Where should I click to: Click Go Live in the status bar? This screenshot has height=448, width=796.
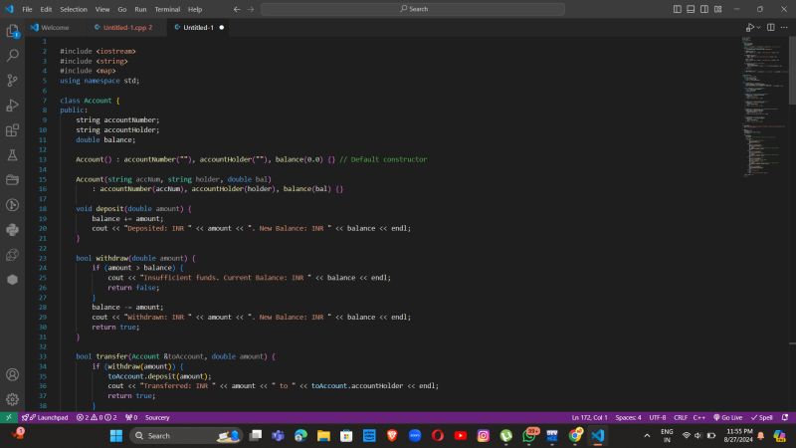click(728, 418)
